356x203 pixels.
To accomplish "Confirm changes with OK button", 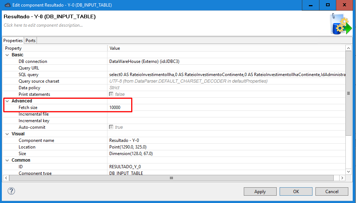I will click(x=296, y=191).
